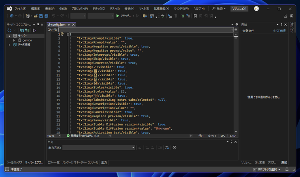Click the editor vertical scrollbar down arrow
The width and height of the screenshot is (300, 177).
[x=236, y=132]
